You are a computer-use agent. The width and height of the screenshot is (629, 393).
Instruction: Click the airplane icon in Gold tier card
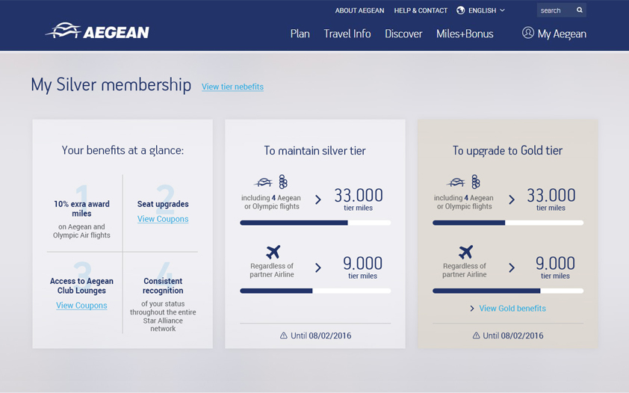point(465,253)
